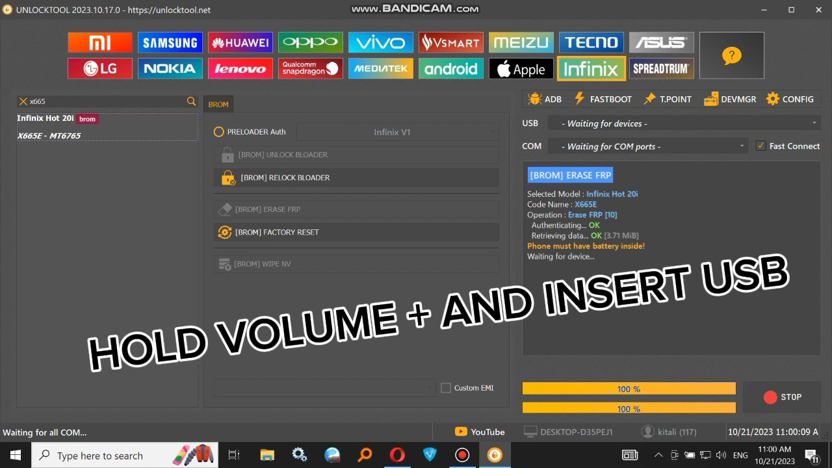
Task: Open Task View on the taskbar
Action: [234, 455]
